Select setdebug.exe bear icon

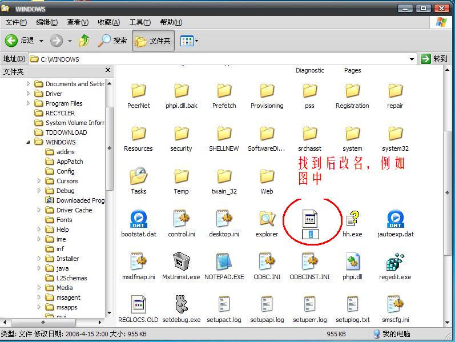tap(182, 304)
